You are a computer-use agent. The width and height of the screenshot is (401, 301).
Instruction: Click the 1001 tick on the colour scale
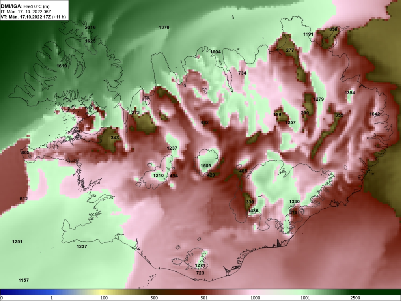click(x=305, y=298)
